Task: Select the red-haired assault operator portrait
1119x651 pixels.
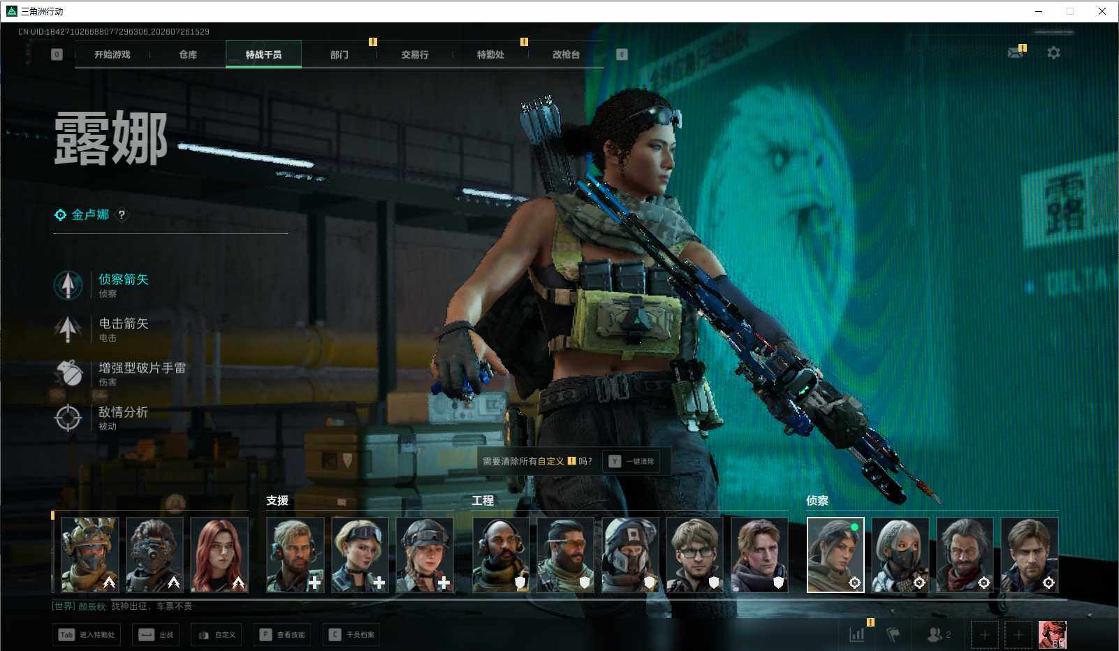Action: (219, 555)
